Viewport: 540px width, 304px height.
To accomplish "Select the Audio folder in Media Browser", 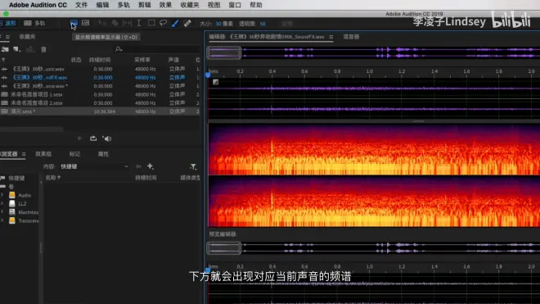I will pos(25,195).
